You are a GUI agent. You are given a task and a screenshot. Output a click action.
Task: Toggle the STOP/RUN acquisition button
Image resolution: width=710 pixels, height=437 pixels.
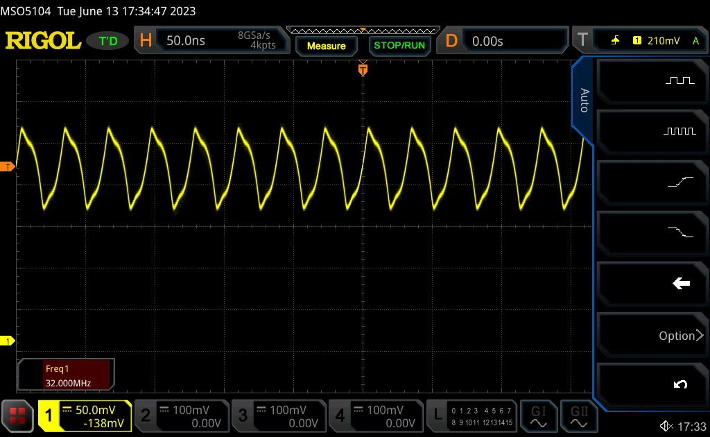399,46
